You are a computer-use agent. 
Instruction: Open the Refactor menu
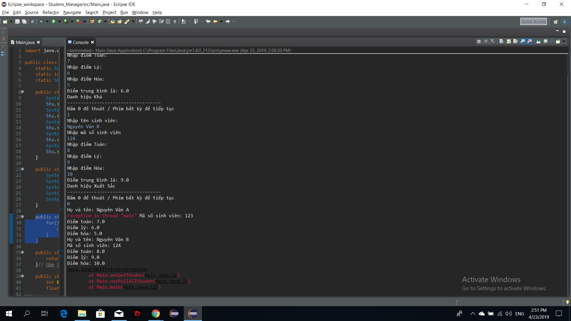pyautogui.click(x=51, y=12)
